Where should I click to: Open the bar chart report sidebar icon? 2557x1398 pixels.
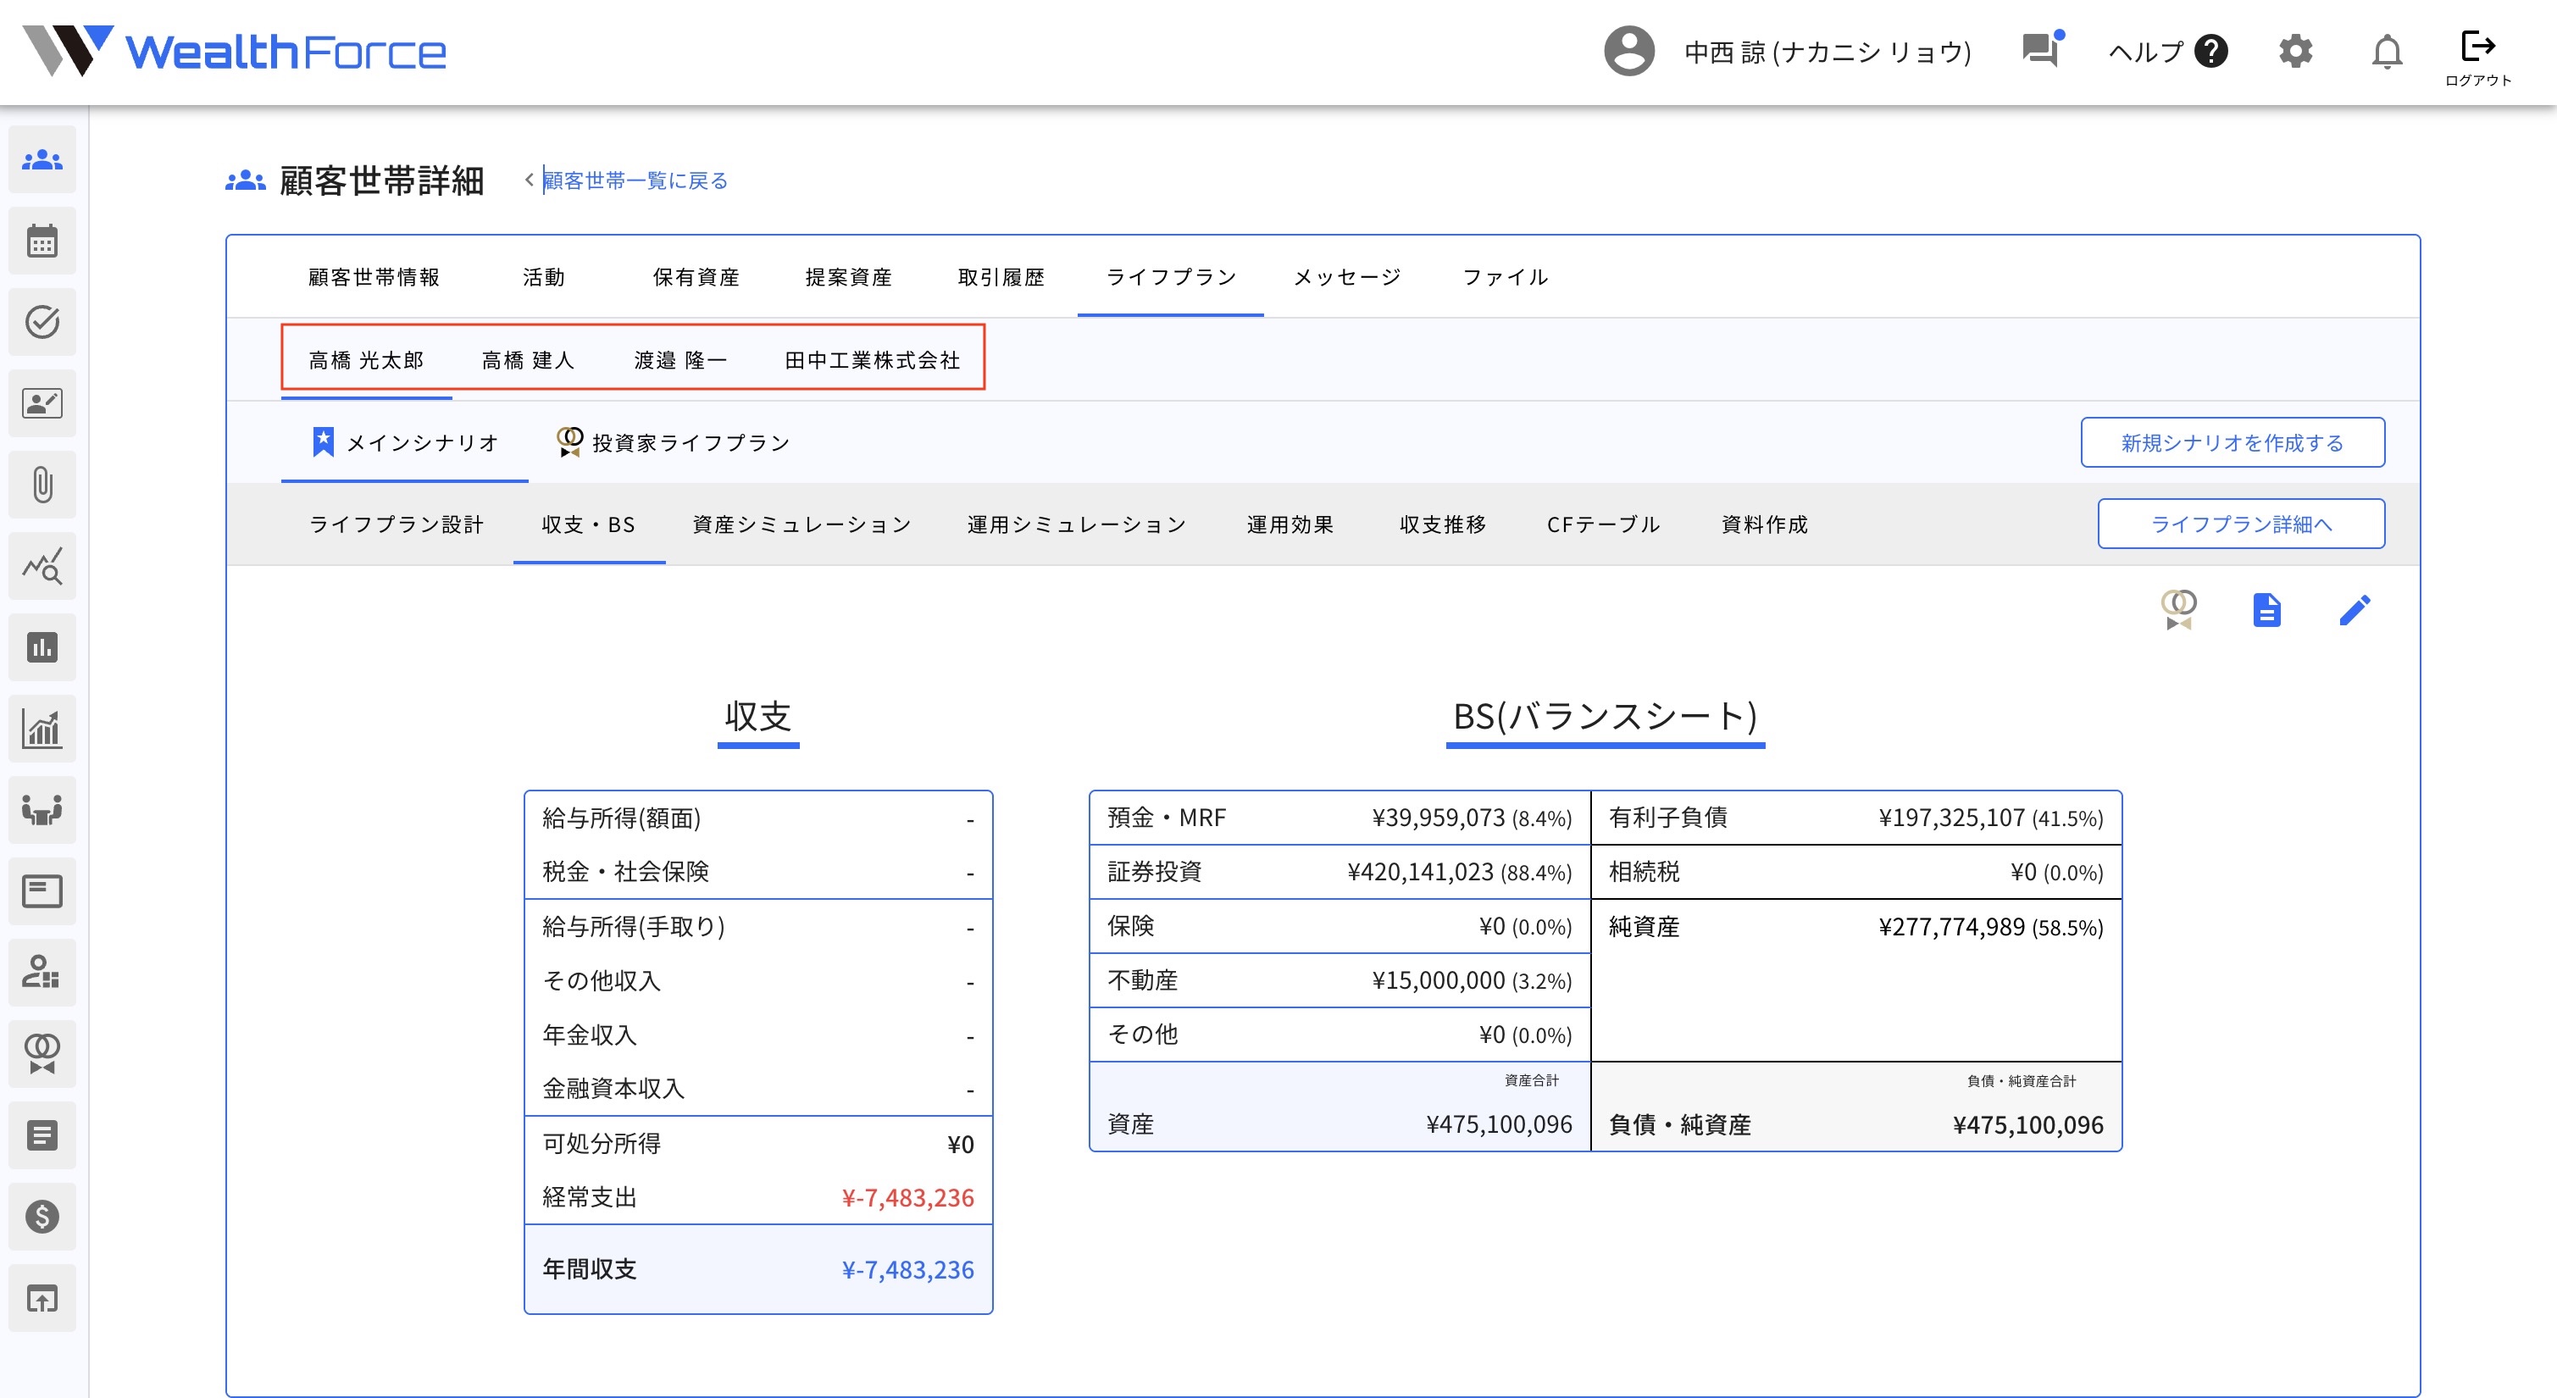click(x=42, y=648)
